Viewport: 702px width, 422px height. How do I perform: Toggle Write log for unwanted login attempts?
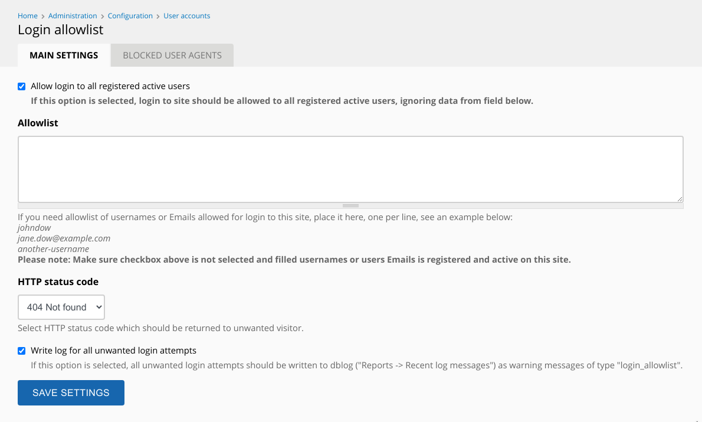[x=21, y=351]
